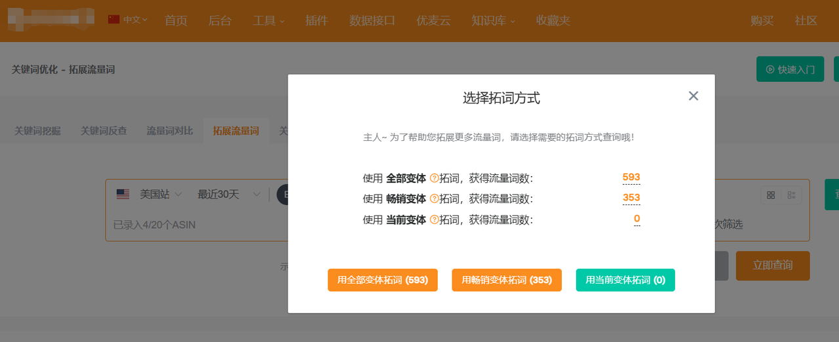Click the 用畅销变体拓词 (353) button
This screenshot has height=342, width=839.
click(507, 280)
